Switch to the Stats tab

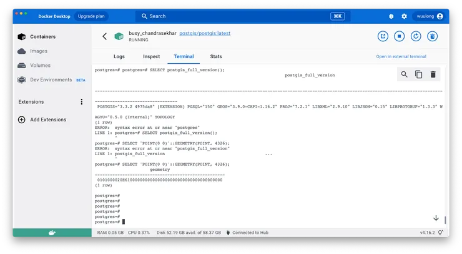[x=216, y=56]
